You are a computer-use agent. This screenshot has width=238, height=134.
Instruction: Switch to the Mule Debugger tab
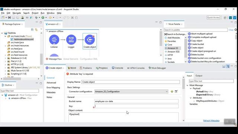click(157, 68)
